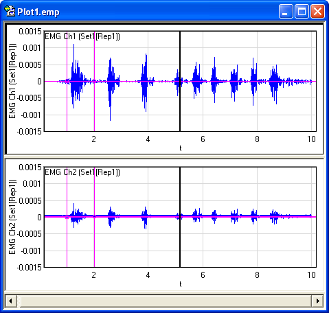Click the Plot1.emp title bar text

coord(38,12)
